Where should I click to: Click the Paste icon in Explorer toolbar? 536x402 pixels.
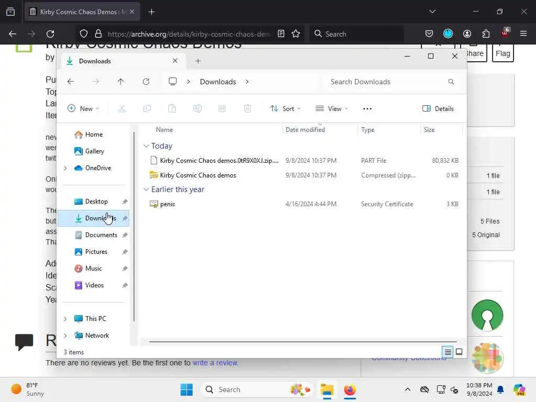172,109
